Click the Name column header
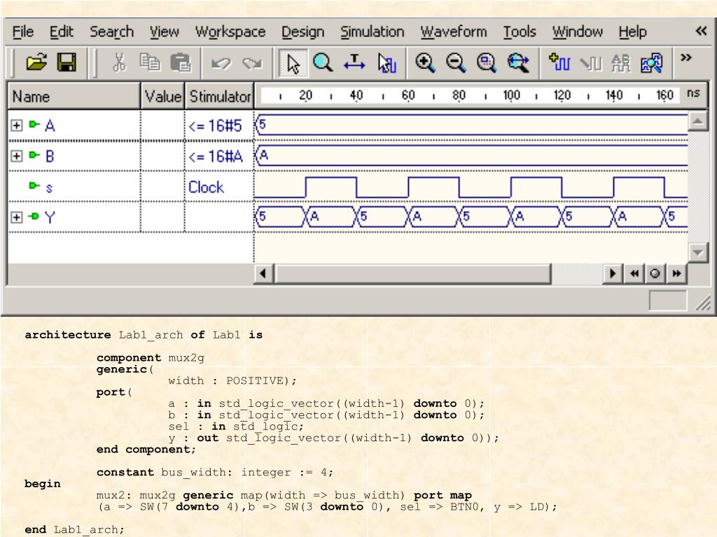Image resolution: width=717 pixels, height=537 pixels. 74,96
